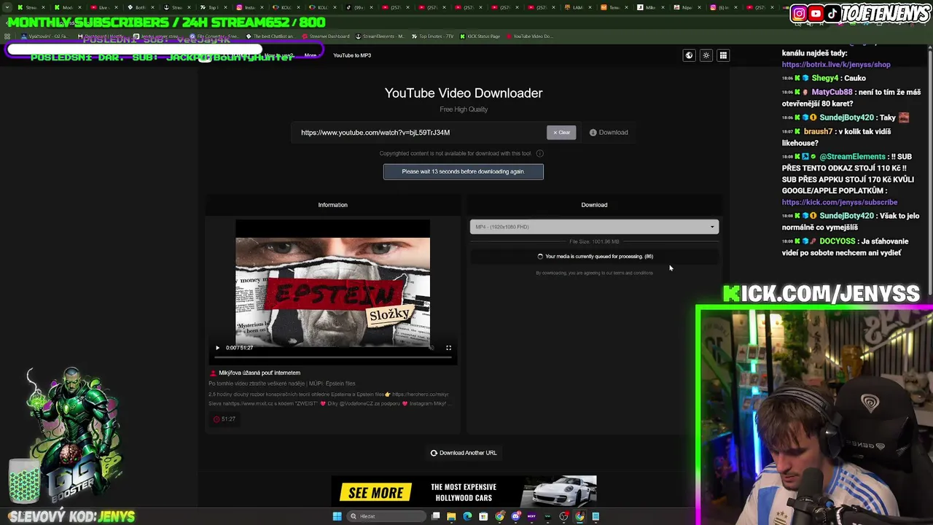The image size is (933, 525).
Task: Click the @StreamElements chat name
Action: coord(852,156)
